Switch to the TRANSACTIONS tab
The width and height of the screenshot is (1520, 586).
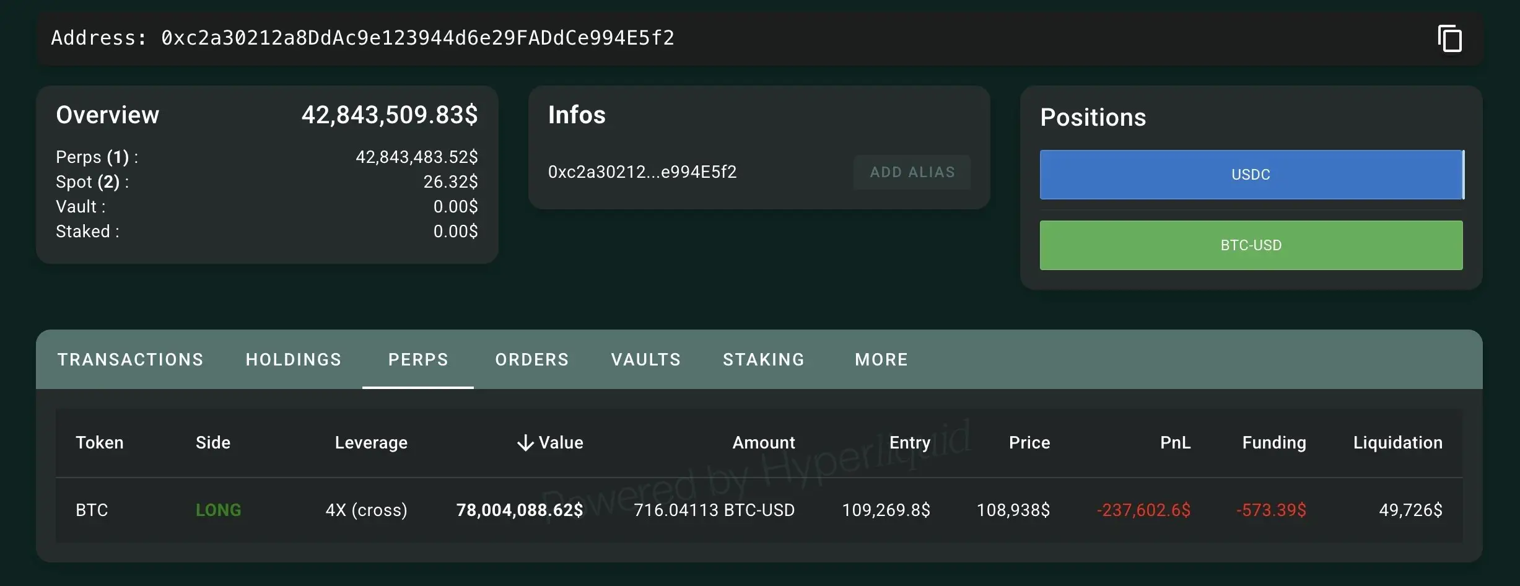pos(130,359)
